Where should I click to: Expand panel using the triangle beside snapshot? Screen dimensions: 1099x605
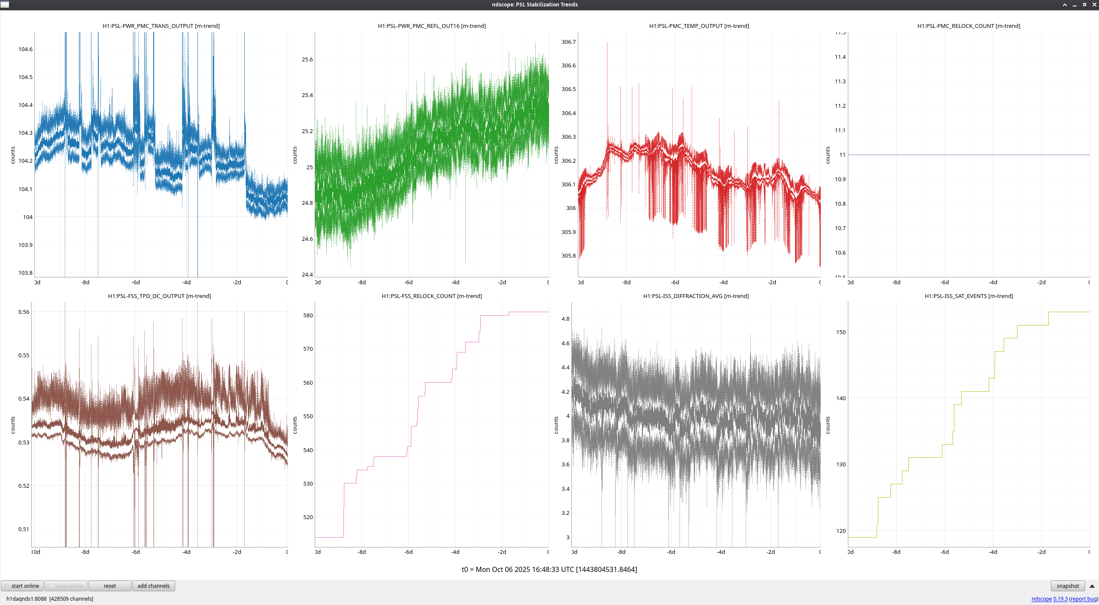pyautogui.click(x=1092, y=586)
